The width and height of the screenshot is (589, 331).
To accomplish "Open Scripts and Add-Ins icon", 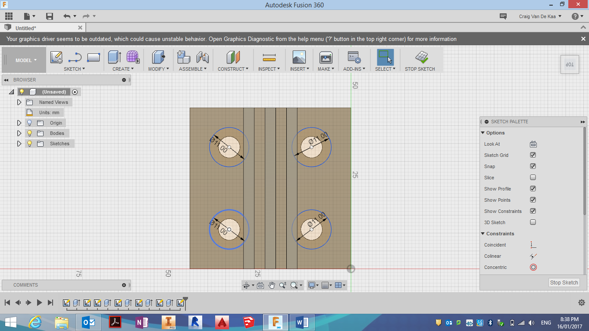I will [x=354, y=57].
